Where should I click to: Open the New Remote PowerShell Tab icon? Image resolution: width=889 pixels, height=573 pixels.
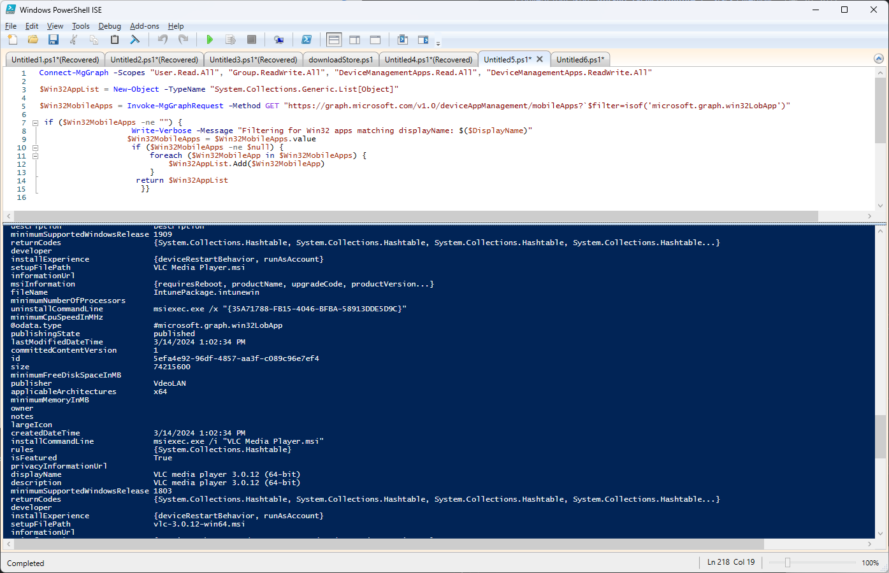pos(278,39)
